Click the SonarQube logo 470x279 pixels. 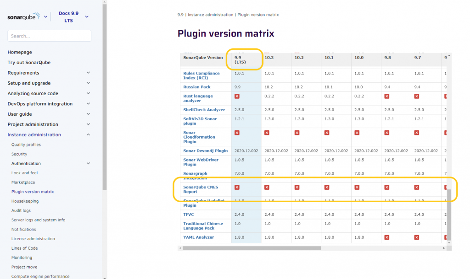click(x=23, y=17)
